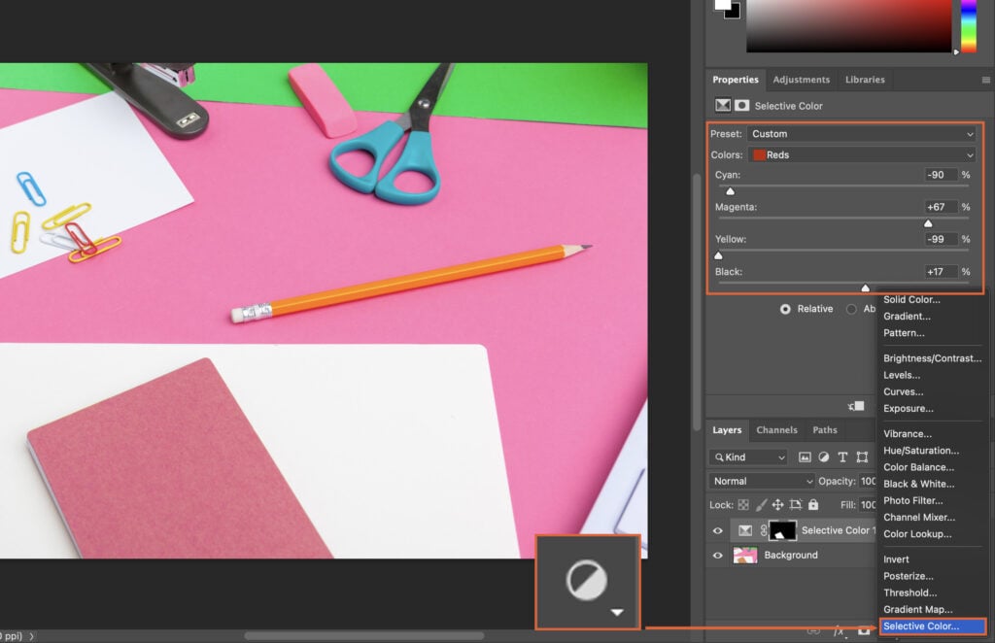Open the Colors dropdown showing Reds
The image size is (995, 643).
coord(861,154)
